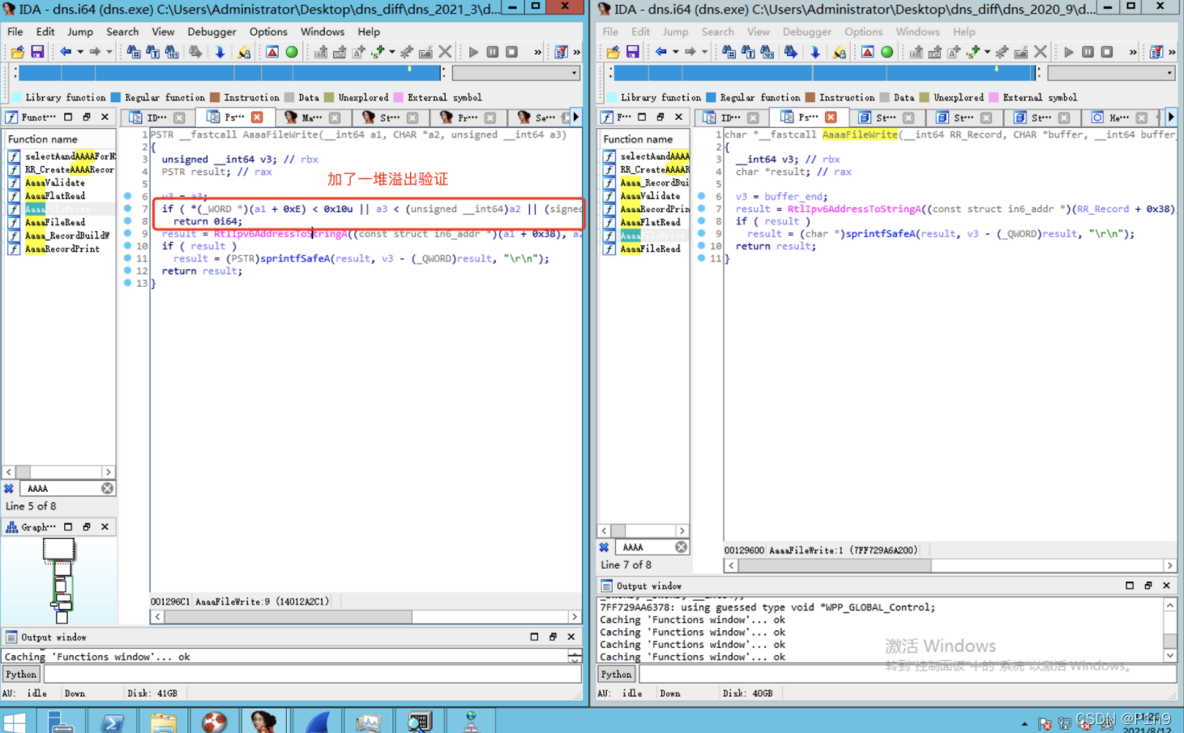This screenshot has width=1184, height=733.
Task: Click blue down-arrow jump icon in left IDA
Action: 220,52
